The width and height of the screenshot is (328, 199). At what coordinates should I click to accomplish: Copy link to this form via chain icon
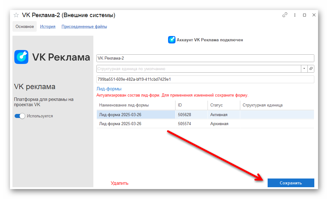point(285,15)
